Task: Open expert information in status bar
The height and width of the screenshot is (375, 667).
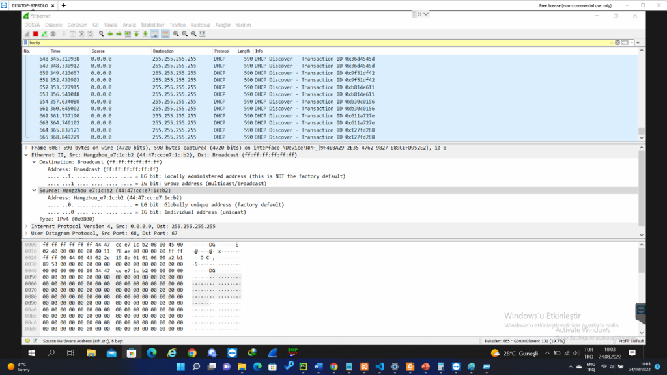Action: [27, 340]
